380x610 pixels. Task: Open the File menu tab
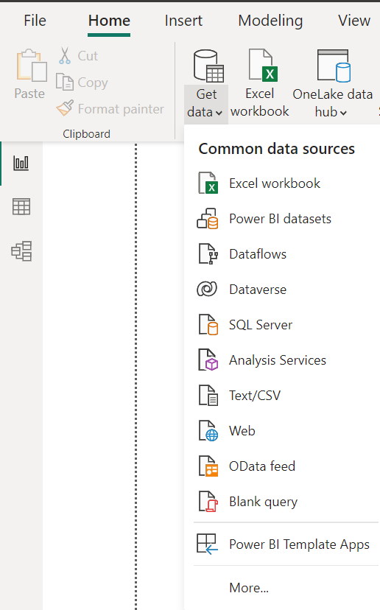click(x=35, y=21)
